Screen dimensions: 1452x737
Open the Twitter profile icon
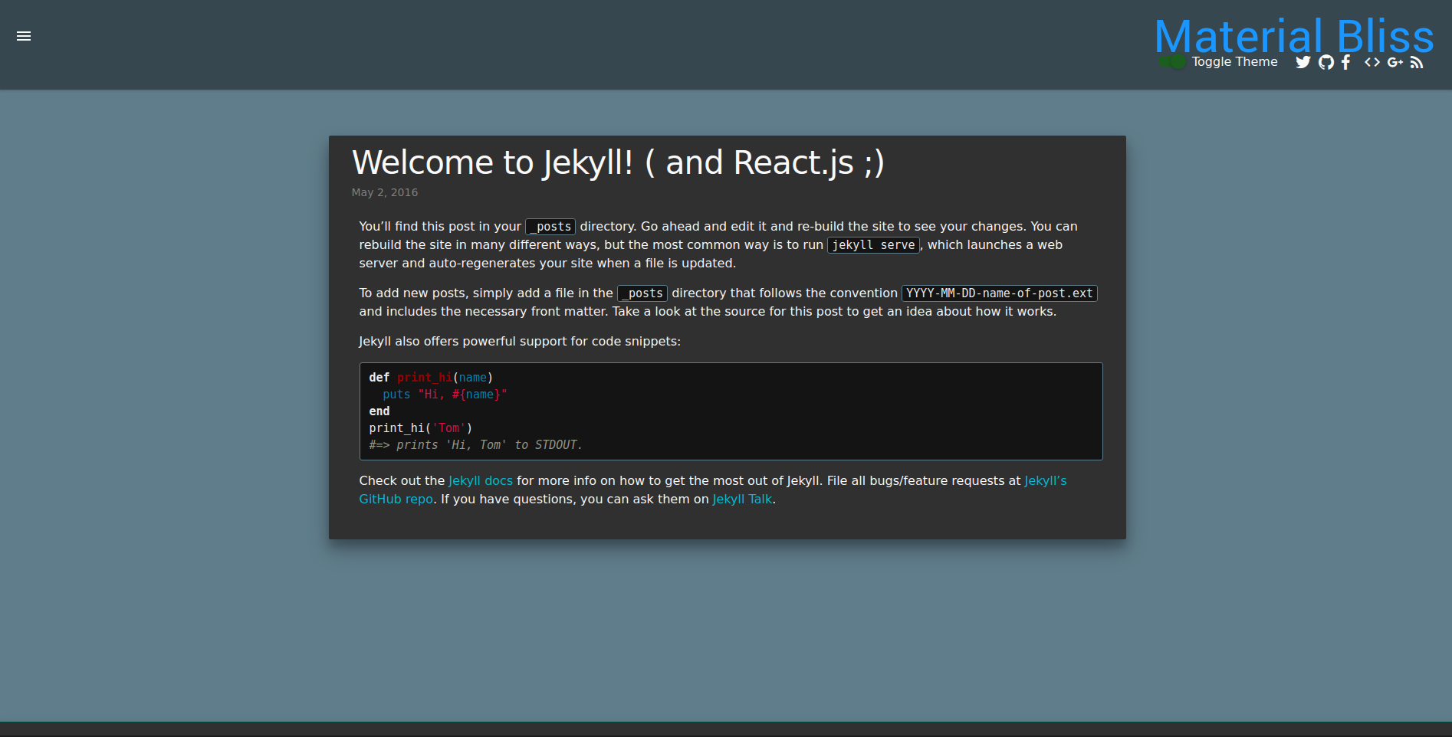tap(1303, 62)
